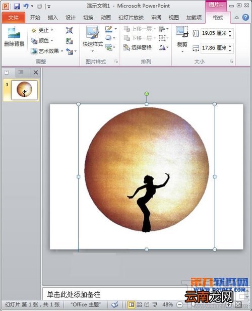This screenshot has height=311, width=252.
Task: Open the Size (大小) dialog launcher
Action: (x=231, y=61)
